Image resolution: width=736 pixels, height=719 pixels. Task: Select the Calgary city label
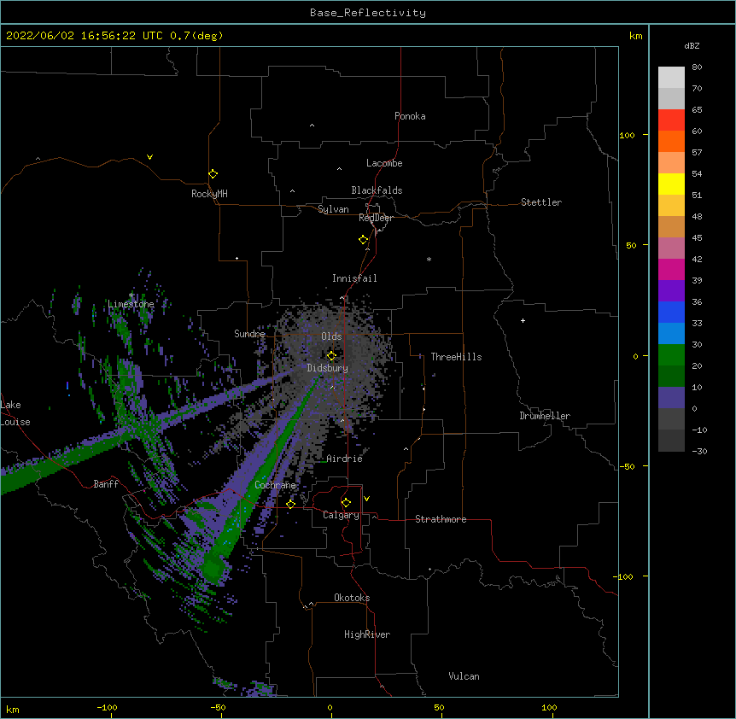click(x=342, y=515)
